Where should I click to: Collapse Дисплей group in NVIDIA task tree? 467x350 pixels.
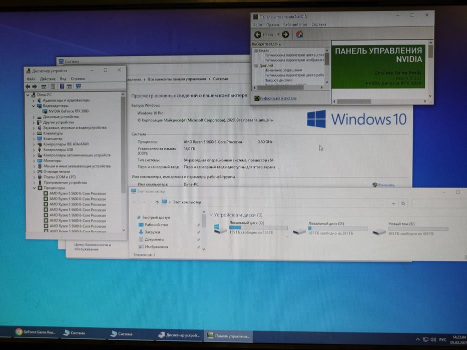tap(256, 66)
